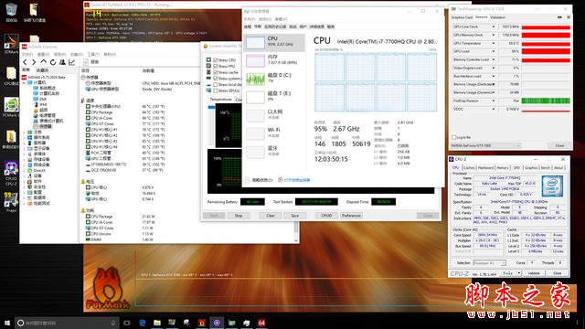Toggle Stress FPU checkbox
The height and width of the screenshot is (329, 585).
click(216, 66)
